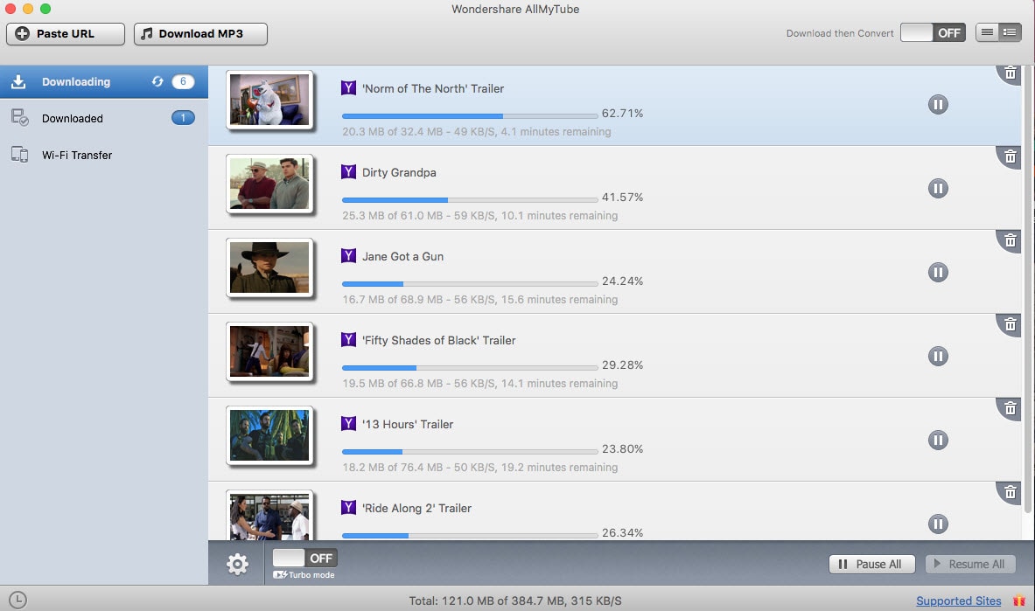This screenshot has height=611, width=1035.
Task: Open the Downloaded section in sidebar
Action: (x=103, y=118)
